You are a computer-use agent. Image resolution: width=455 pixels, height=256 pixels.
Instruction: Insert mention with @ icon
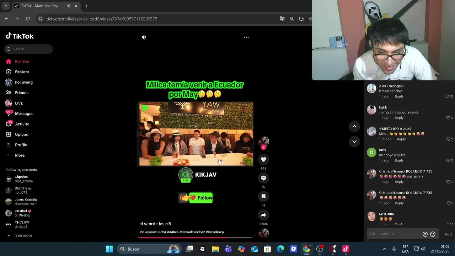click(425, 234)
